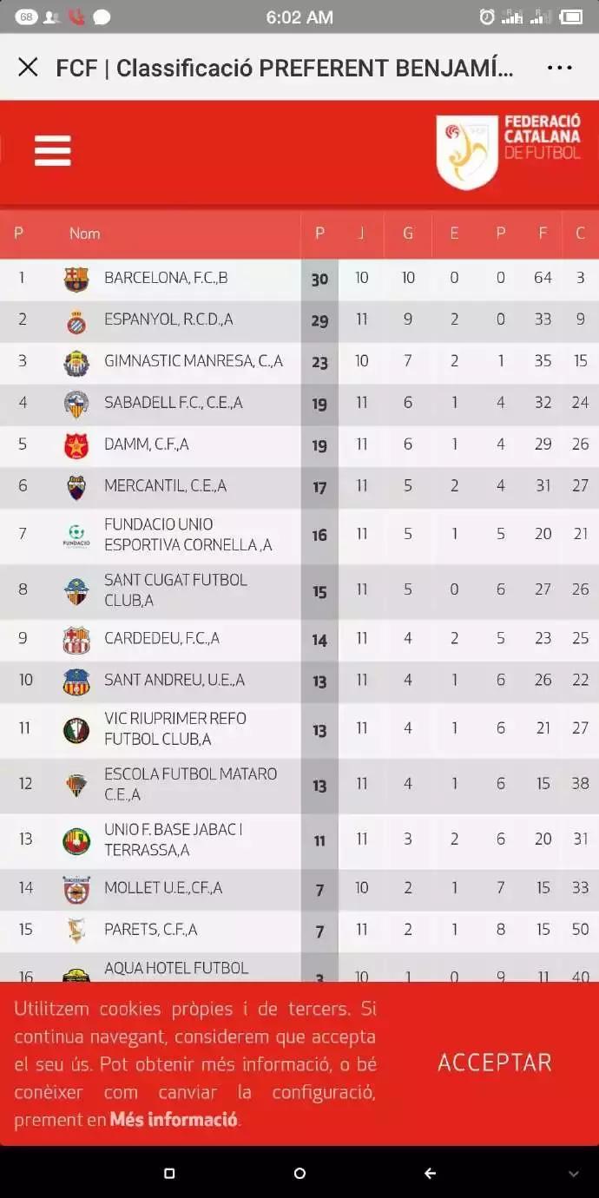The width and height of the screenshot is (599, 1198).
Task: Click the Sabadell F.C. crest icon
Action: coord(76,404)
